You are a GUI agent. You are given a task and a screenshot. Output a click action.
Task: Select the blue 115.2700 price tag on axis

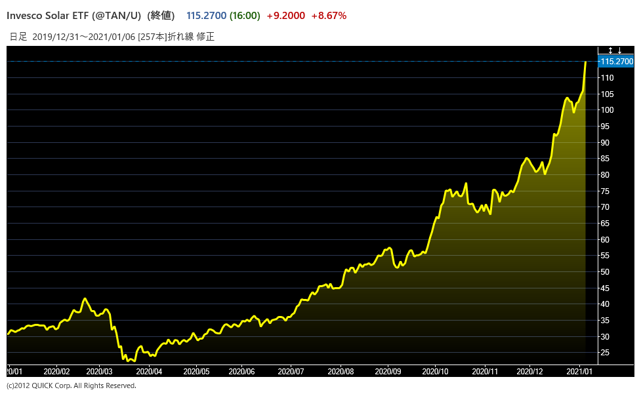pos(616,62)
